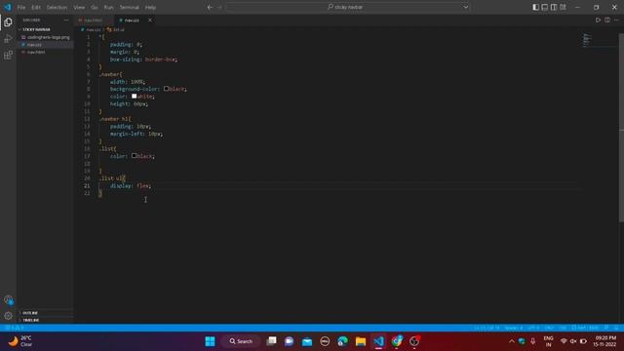Toggle the primary side bar layout icon

[535, 7]
